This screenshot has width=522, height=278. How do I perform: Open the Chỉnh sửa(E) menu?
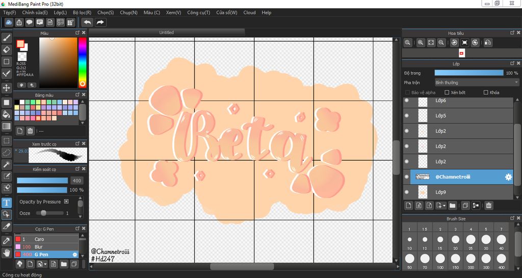[35, 12]
